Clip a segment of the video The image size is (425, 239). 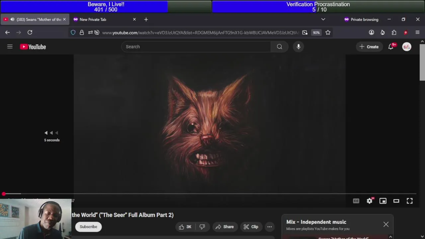point(251,227)
